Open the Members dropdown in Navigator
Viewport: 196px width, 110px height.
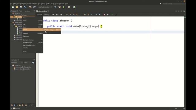click(x=17, y=63)
